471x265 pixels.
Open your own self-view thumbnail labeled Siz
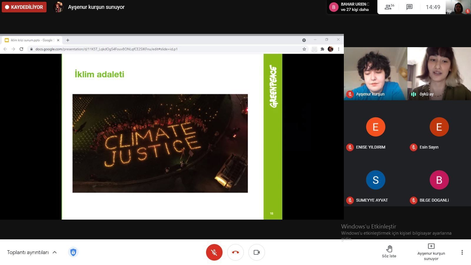(458, 7)
